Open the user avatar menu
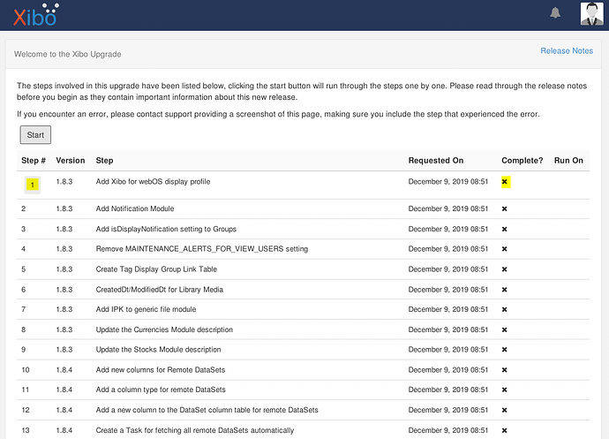This screenshot has height=439, width=609. pos(592,13)
